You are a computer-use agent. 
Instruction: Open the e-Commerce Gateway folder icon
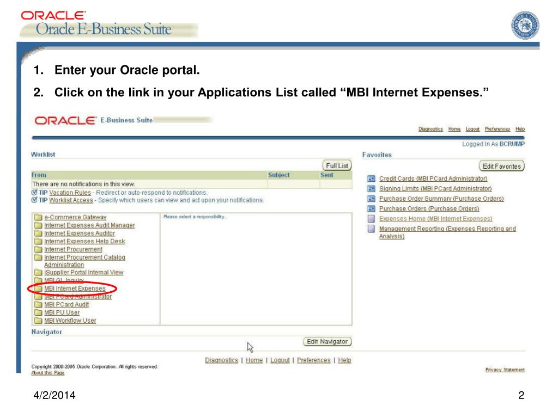click(x=38, y=217)
